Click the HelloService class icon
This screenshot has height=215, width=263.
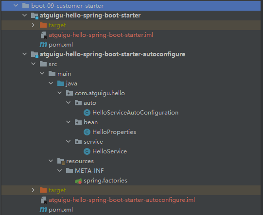tap(87, 151)
